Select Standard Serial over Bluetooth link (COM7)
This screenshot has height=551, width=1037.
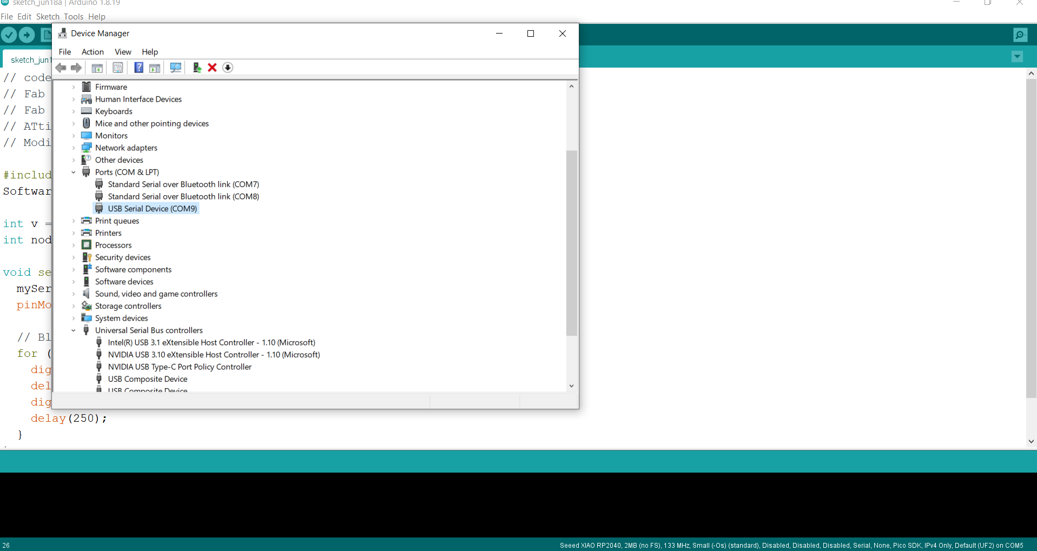pyautogui.click(x=183, y=184)
